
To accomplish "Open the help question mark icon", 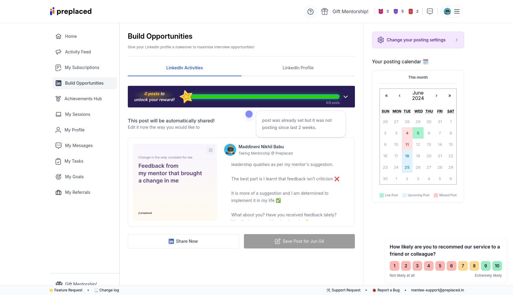I will (x=310, y=12).
